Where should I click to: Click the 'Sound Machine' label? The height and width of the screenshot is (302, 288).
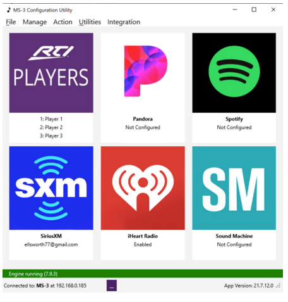(x=234, y=236)
